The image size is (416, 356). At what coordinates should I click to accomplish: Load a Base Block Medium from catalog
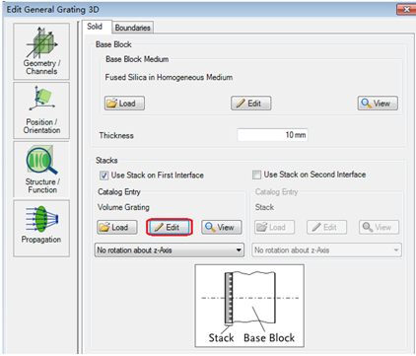124,104
